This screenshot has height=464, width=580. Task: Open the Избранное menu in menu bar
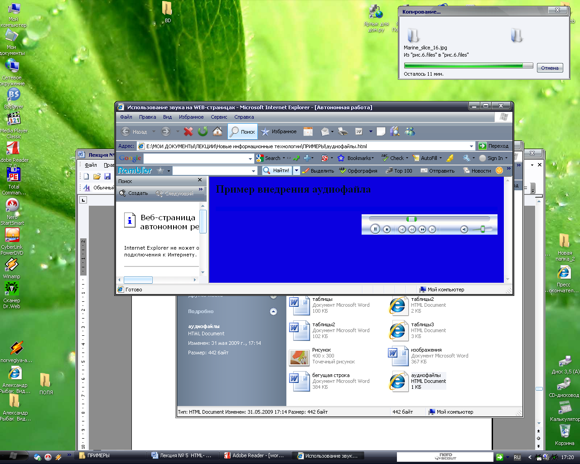191,117
